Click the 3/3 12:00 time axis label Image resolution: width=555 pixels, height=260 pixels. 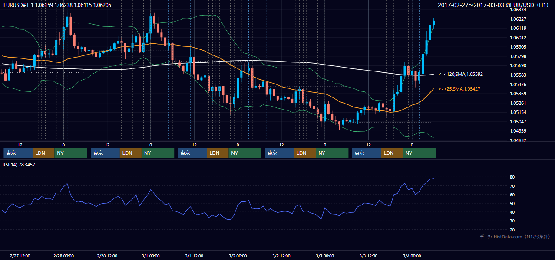point(368,256)
